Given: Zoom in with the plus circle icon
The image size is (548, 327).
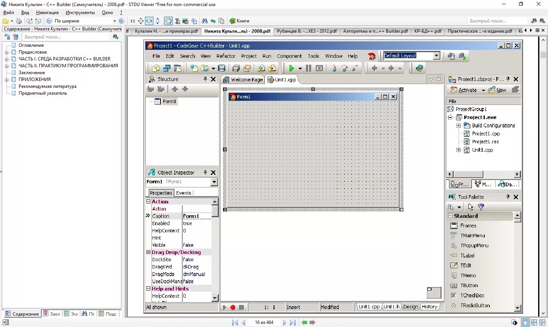Looking at the screenshot, I should [x=121, y=21].
